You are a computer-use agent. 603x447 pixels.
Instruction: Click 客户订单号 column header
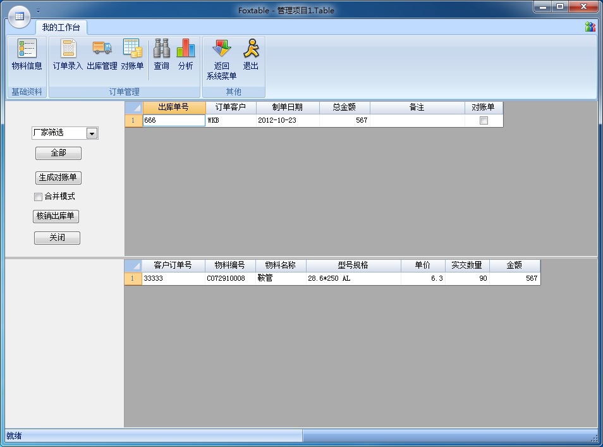[x=173, y=266]
